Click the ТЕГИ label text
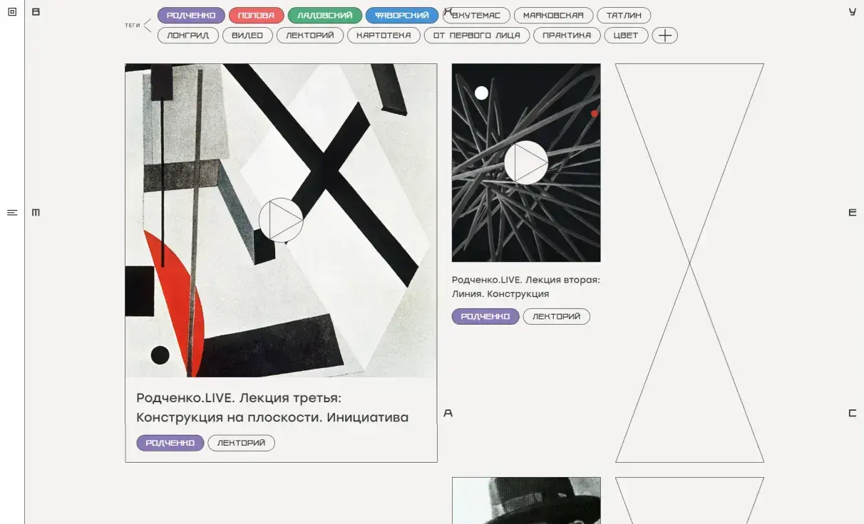The height and width of the screenshot is (524, 864). tap(133, 26)
